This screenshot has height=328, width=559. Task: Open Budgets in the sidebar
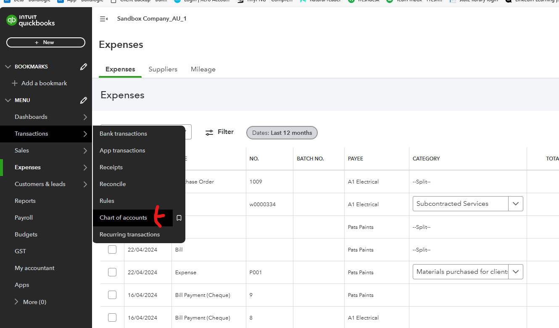point(26,234)
